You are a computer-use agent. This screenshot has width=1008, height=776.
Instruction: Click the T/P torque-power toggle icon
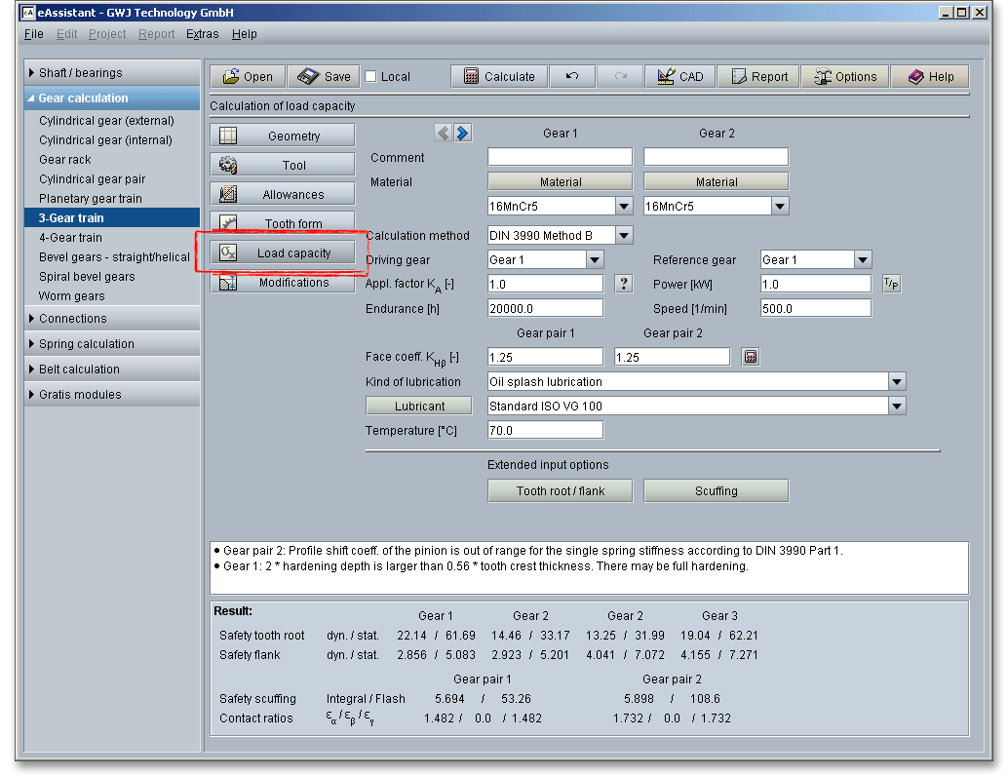point(891,284)
